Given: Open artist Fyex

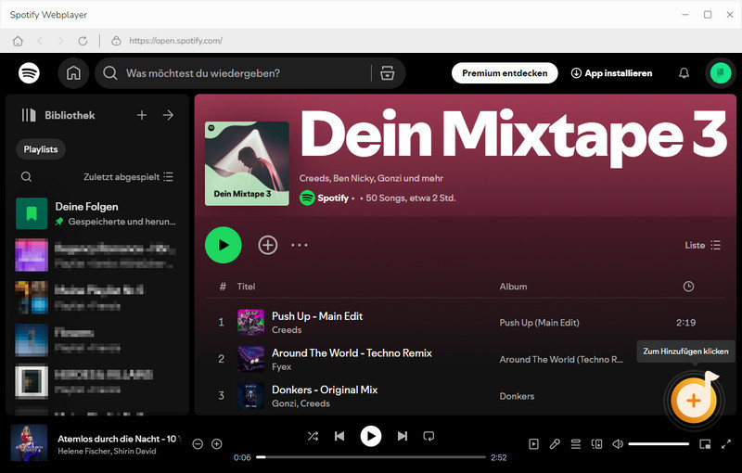Looking at the screenshot, I should 281,366.
